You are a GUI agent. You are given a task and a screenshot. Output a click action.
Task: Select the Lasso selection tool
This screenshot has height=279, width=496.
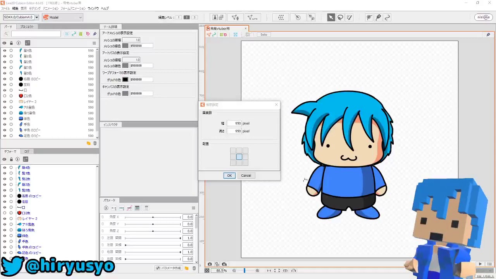tap(340, 17)
